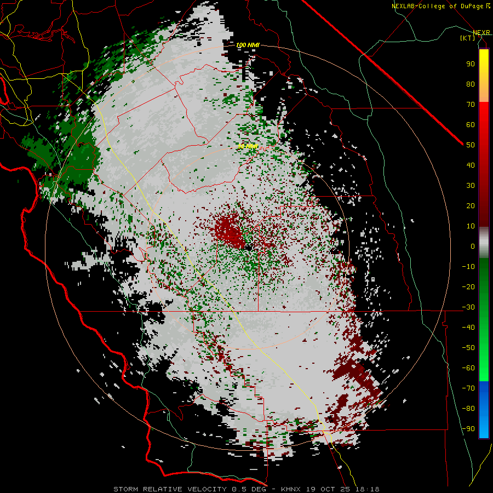Click the -10 value on velocity scale

468,267
